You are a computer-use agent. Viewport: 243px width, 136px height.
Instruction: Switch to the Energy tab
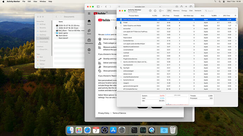click(x=184, y=11)
